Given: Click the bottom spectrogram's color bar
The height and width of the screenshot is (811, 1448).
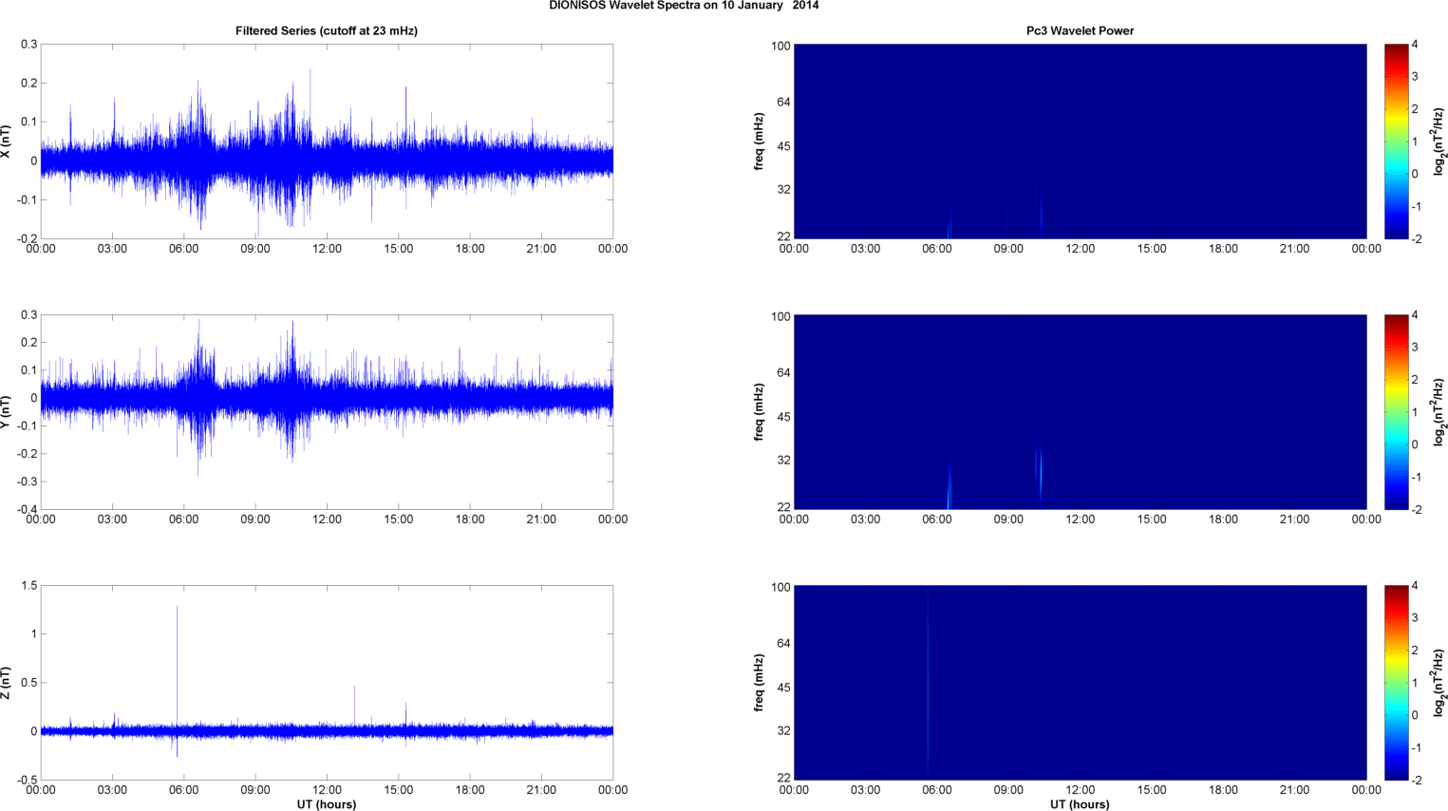Looking at the screenshot, I should [x=1396, y=683].
